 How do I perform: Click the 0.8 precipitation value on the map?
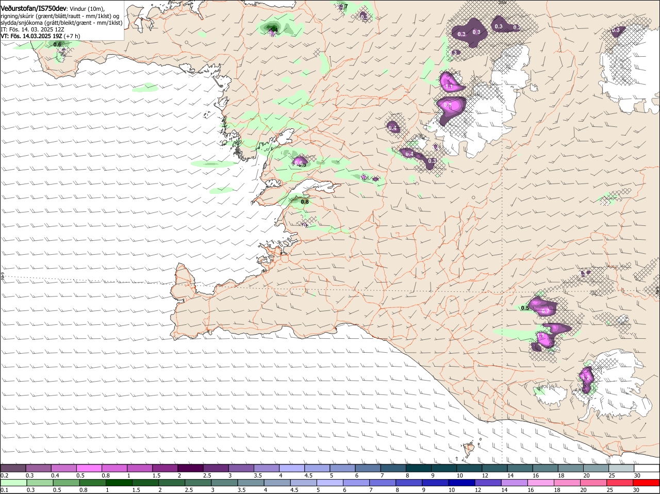305,202
